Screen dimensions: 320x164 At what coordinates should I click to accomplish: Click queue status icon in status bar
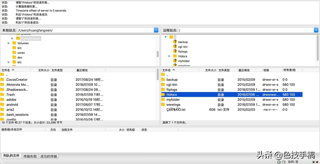283,162
